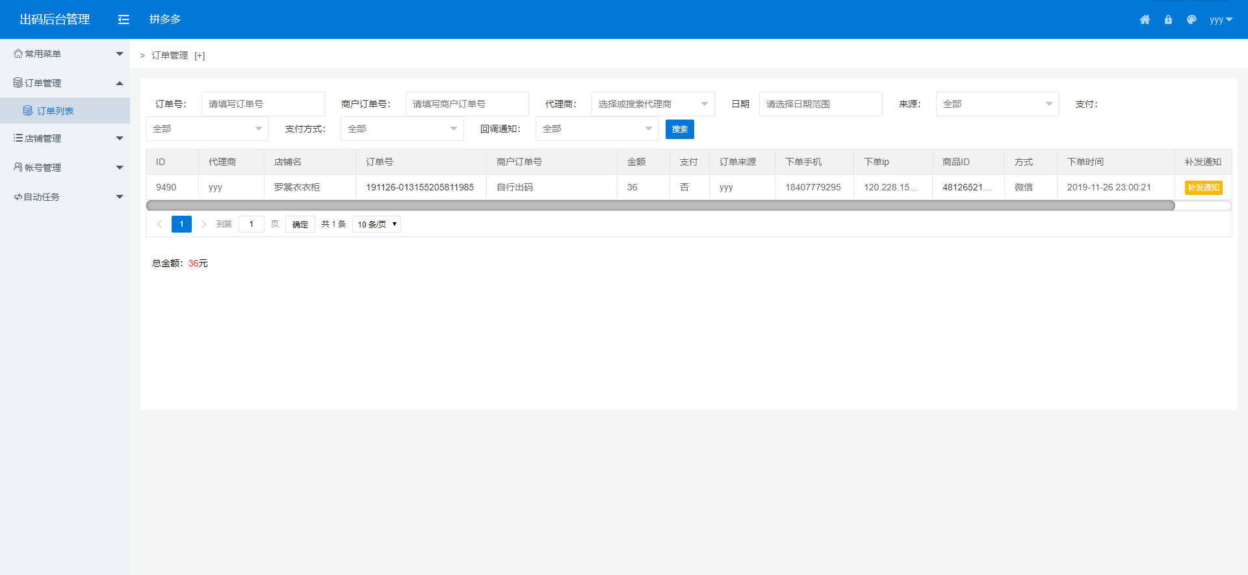Expand the 店铺管理 sidebar menu
The height and width of the screenshot is (575, 1248).
[x=65, y=138]
